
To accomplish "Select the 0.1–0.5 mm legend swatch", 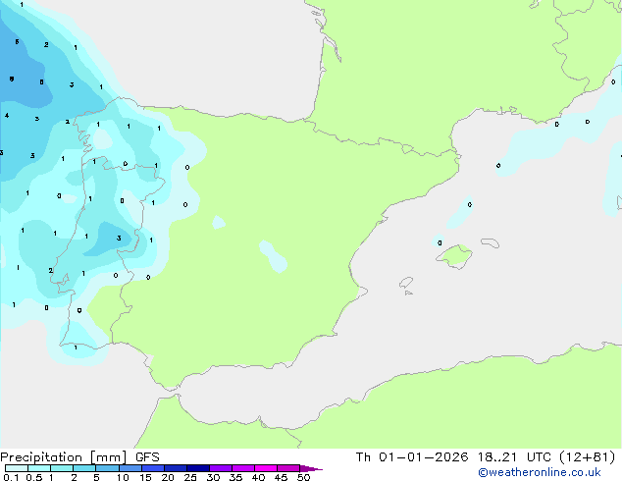I will click(x=17, y=468).
